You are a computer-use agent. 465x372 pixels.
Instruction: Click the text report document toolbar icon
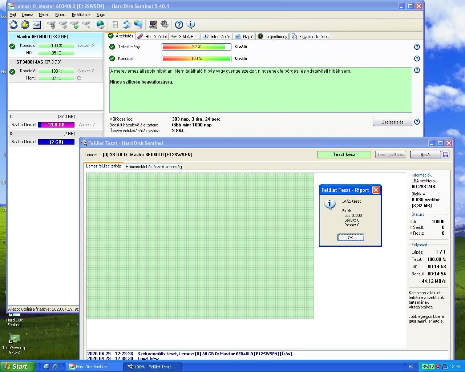coord(115,25)
